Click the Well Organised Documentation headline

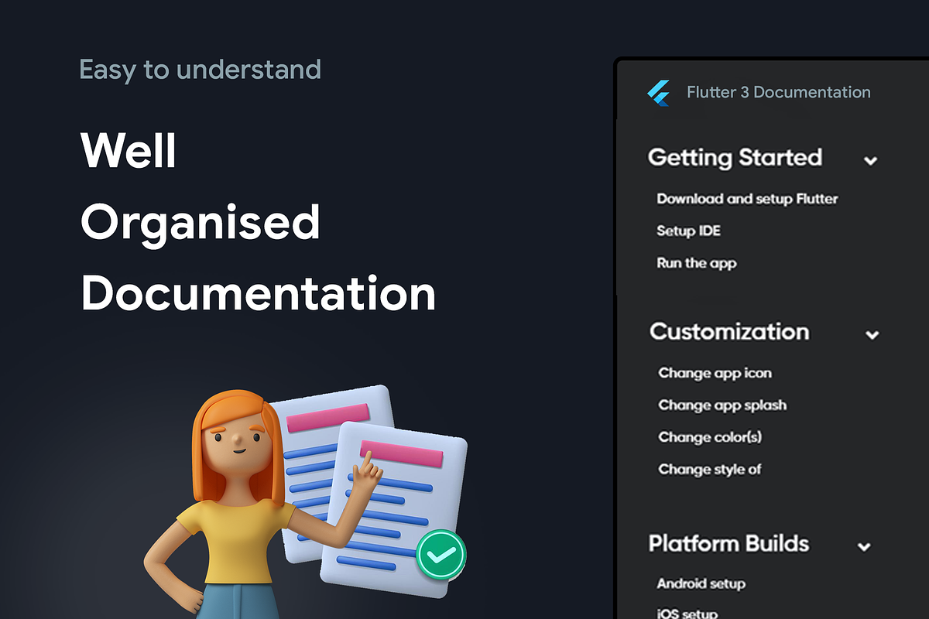click(258, 222)
